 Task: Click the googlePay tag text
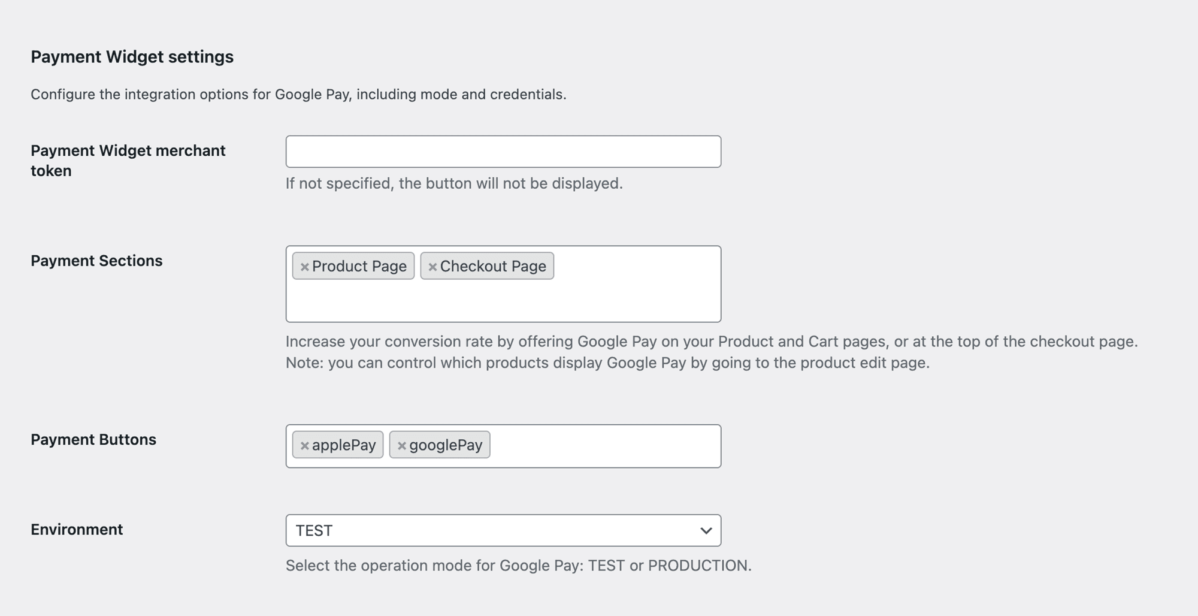pyautogui.click(x=446, y=445)
